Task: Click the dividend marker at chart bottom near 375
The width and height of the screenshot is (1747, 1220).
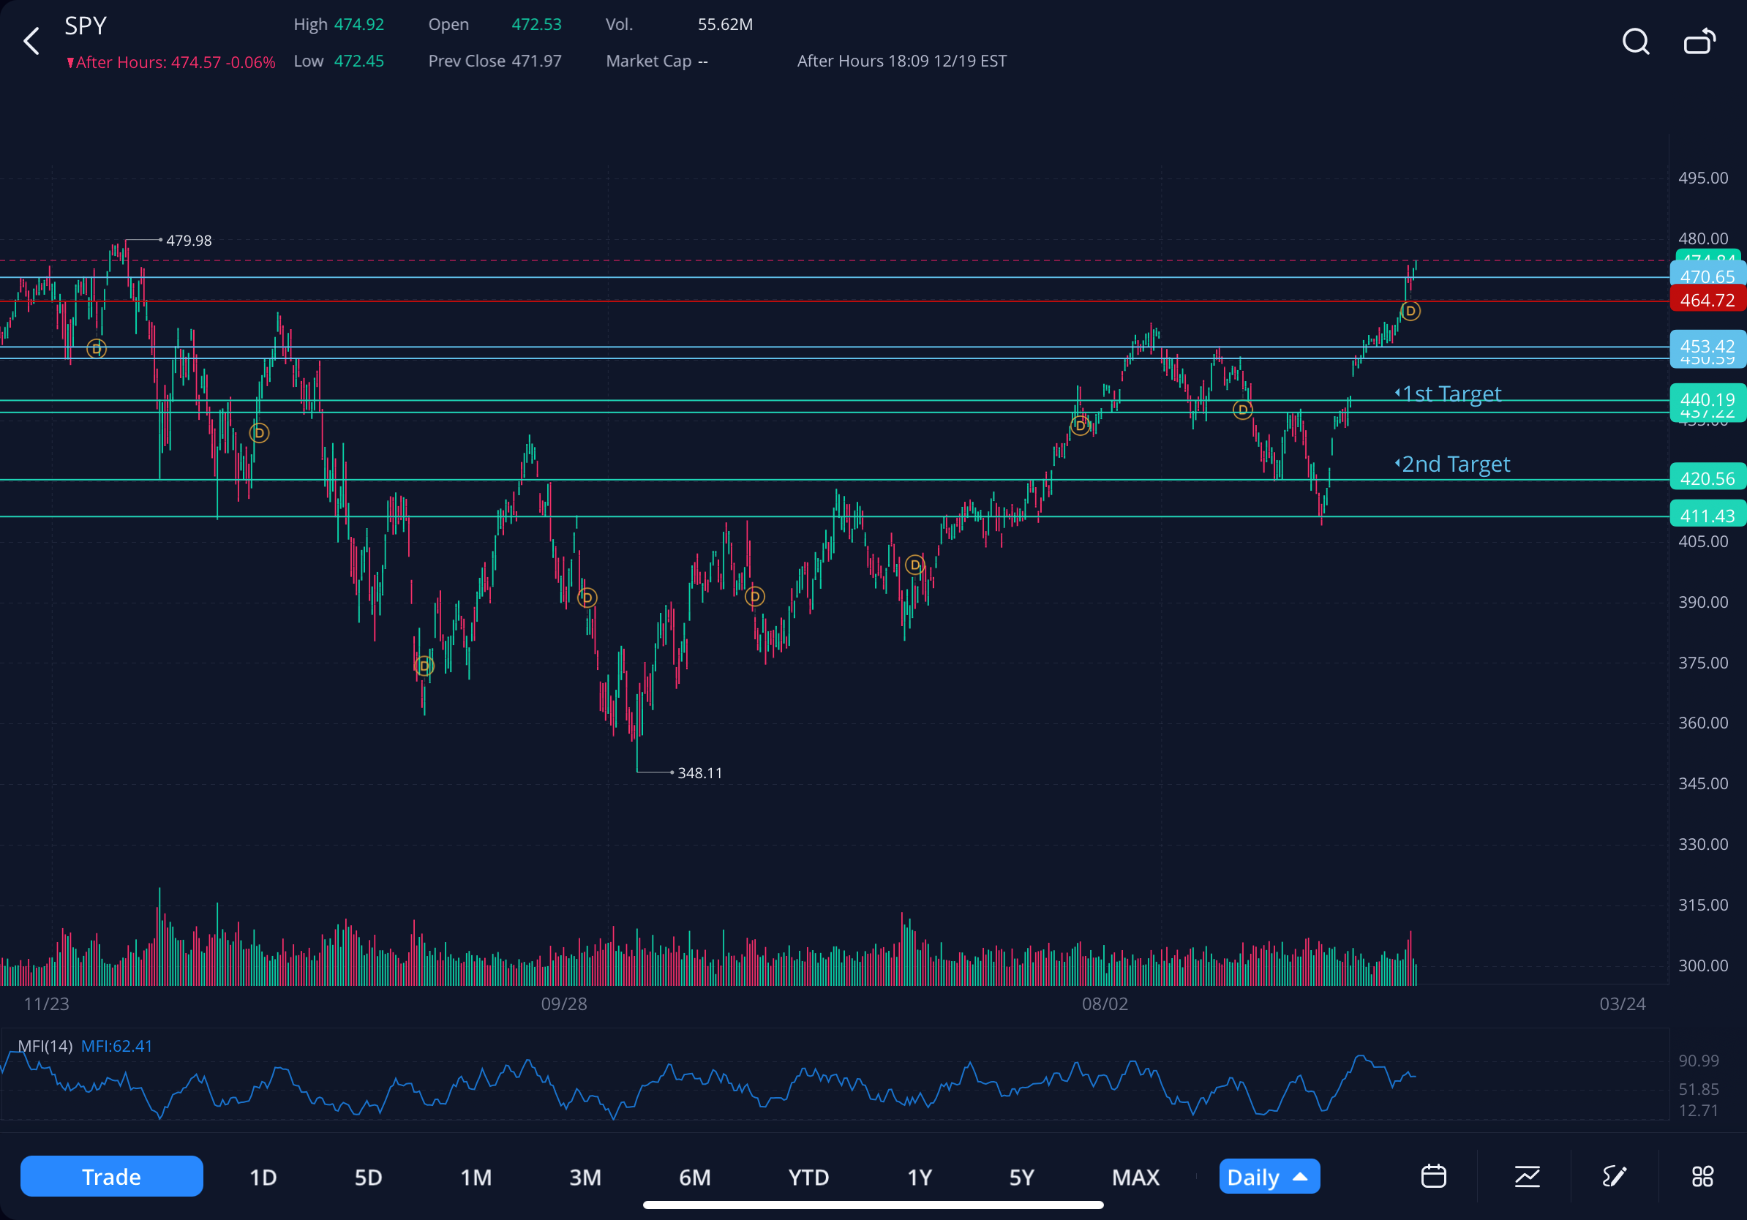Action: pyautogui.click(x=424, y=666)
